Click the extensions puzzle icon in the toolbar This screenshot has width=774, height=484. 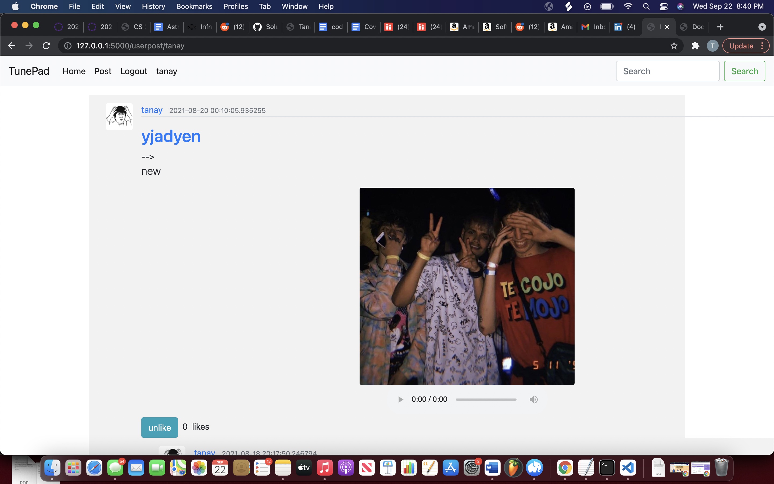695,45
